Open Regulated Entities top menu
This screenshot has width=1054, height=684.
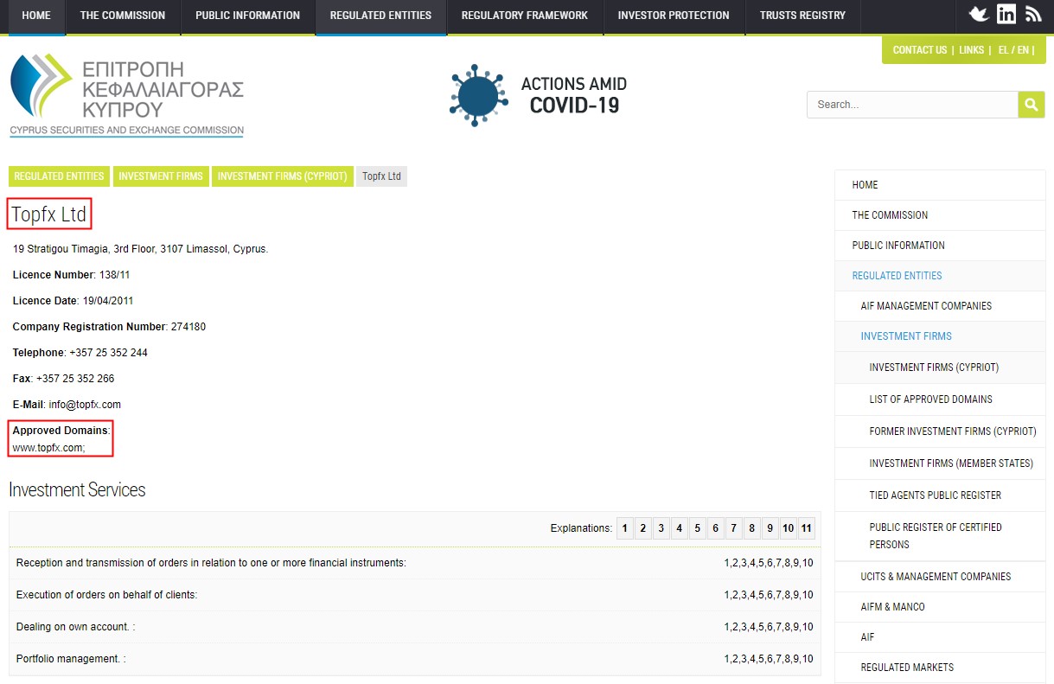(380, 16)
